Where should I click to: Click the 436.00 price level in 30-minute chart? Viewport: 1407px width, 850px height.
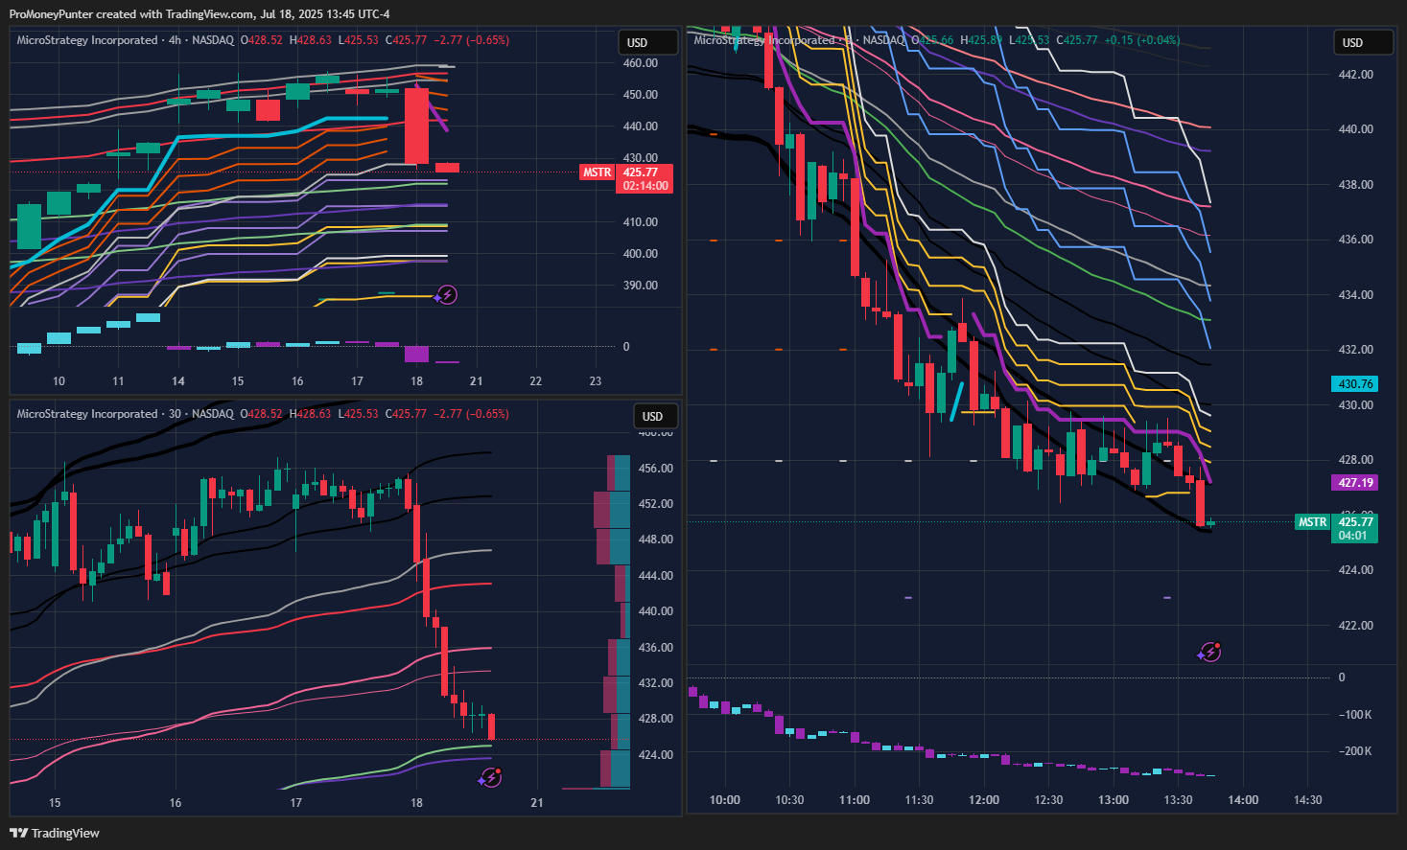pos(656,648)
